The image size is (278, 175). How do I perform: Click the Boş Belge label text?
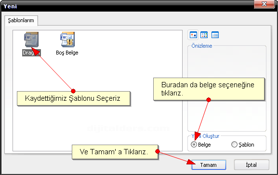(67, 53)
